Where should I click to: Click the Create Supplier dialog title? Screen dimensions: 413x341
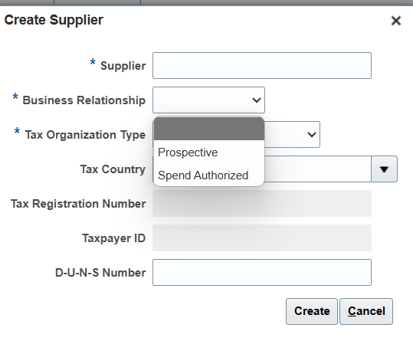[54, 20]
